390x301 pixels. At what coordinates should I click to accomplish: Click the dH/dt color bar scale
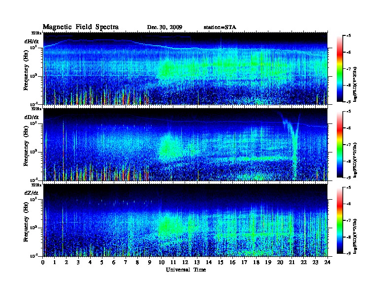[340, 68]
